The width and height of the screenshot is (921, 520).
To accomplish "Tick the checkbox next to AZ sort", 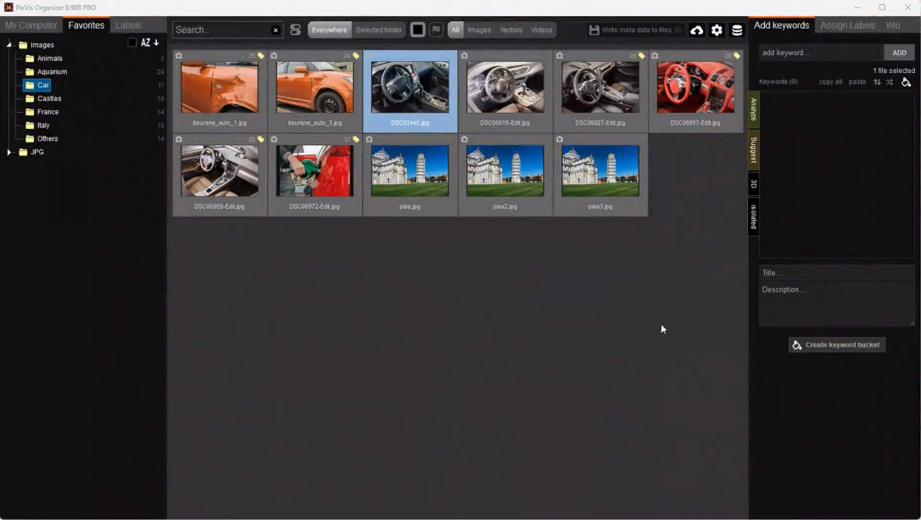I will (132, 42).
